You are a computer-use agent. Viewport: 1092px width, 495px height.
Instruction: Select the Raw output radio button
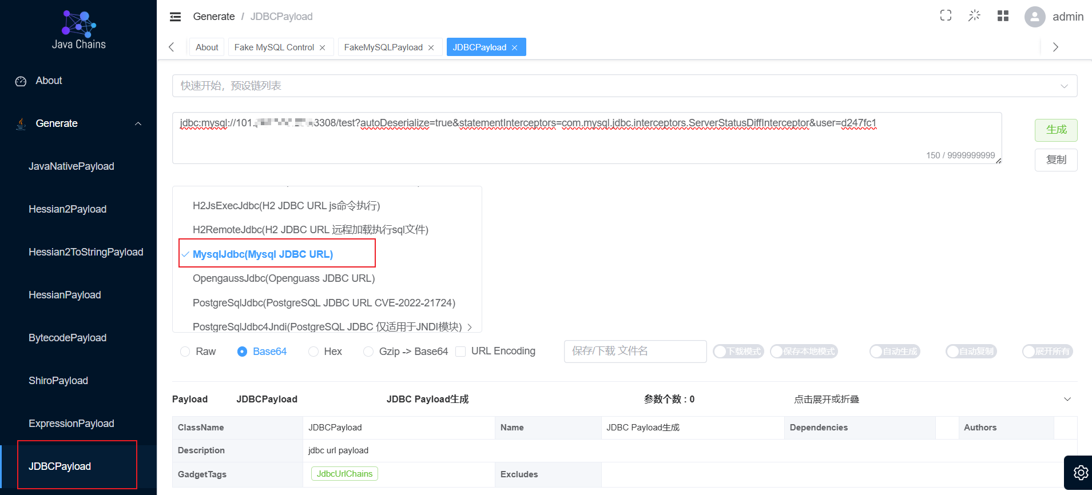[x=185, y=352]
